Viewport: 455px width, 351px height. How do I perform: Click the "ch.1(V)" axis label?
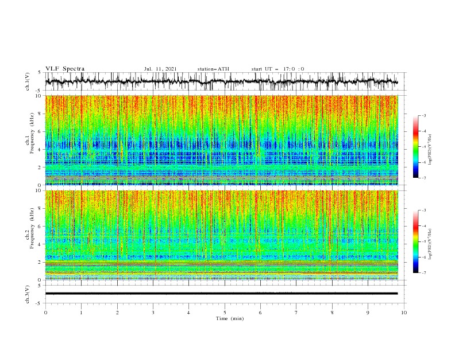[x=28, y=81]
